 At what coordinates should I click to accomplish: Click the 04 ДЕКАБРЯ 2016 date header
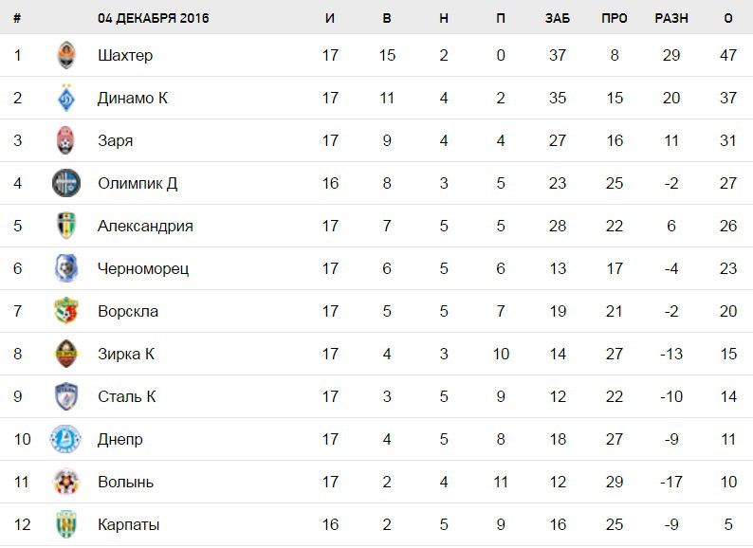coord(153,18)
